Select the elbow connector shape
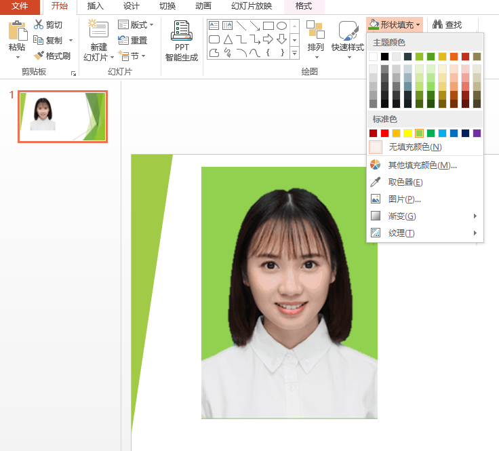499x451 pixels. (241, 39)
